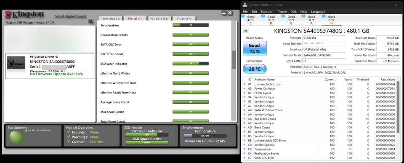Click the Health tab vertical scrollbar
The height and width of the screenshot is (163, 404).
234,59
